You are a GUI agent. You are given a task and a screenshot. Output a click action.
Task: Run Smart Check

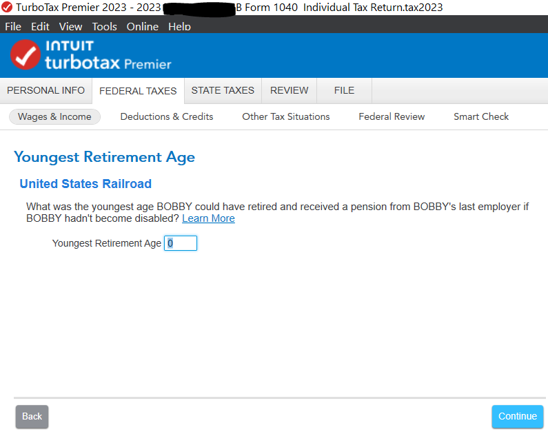point(481,117)
